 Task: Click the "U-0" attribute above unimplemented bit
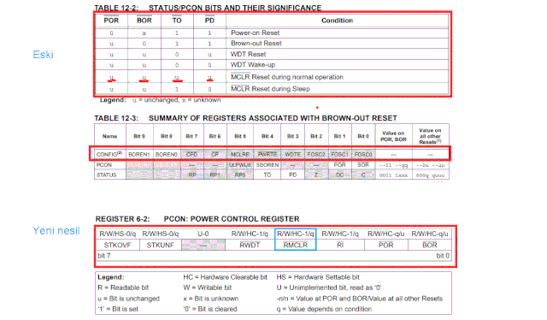pyautogui.click(x=203, y=234)
